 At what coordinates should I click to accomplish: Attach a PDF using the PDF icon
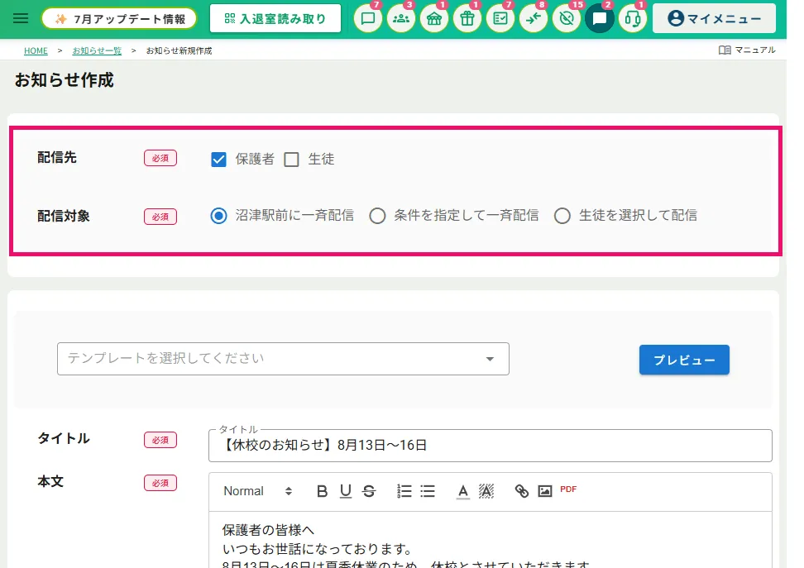(568, 489)
